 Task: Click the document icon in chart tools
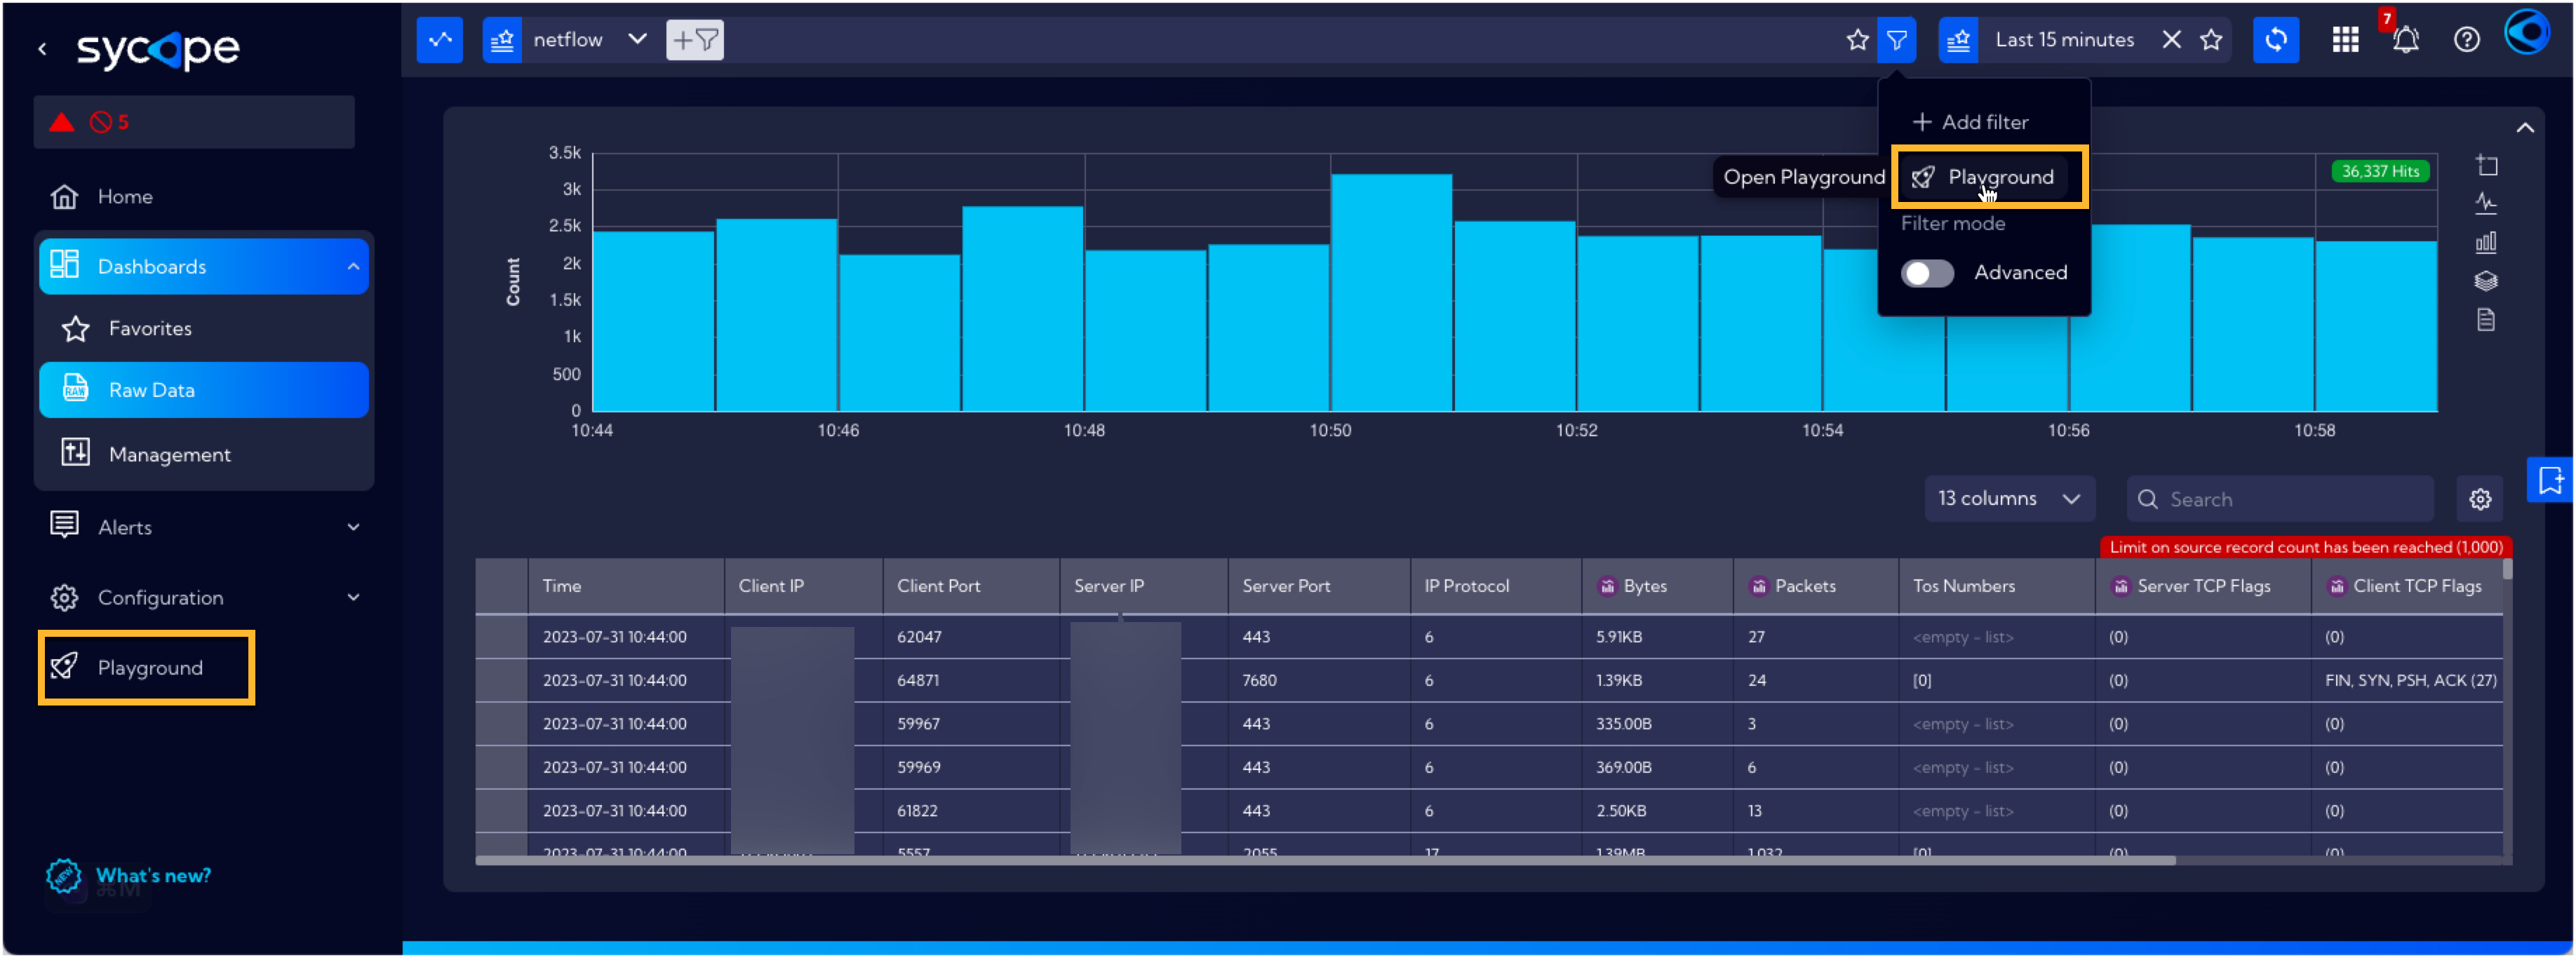point(2486,320)
